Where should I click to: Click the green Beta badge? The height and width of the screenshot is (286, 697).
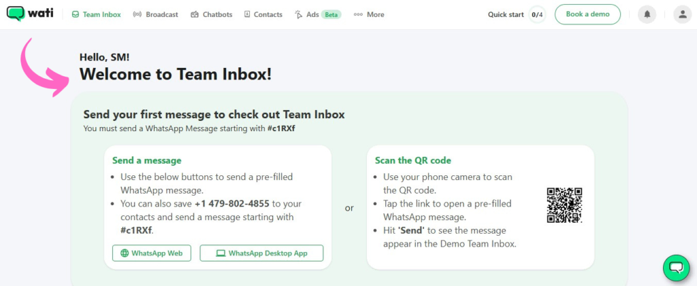click(331, 14)
